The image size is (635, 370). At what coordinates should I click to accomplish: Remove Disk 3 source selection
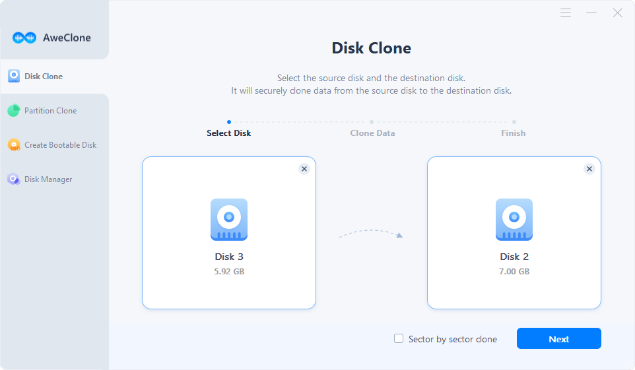tap(304, 169)
